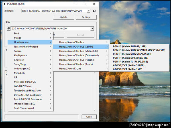The height and width of the screenshot is (128, 171).
Task: Open Subaru submenu
Action: (x=30, y=51)
